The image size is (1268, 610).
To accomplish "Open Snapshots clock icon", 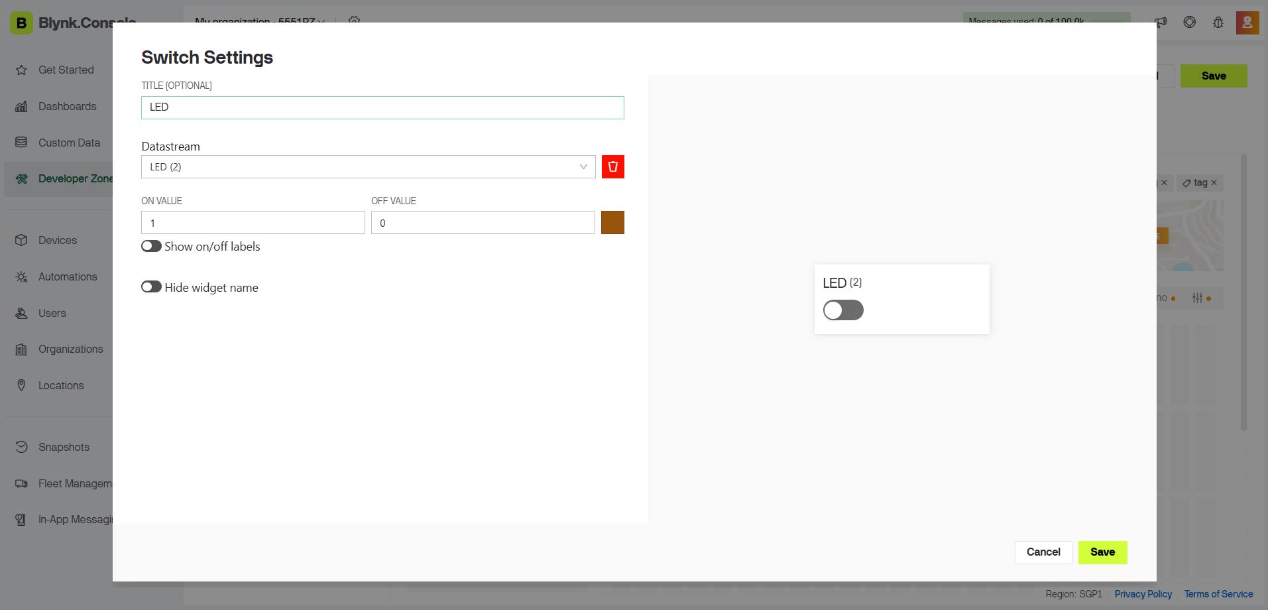I will [21, 447].
